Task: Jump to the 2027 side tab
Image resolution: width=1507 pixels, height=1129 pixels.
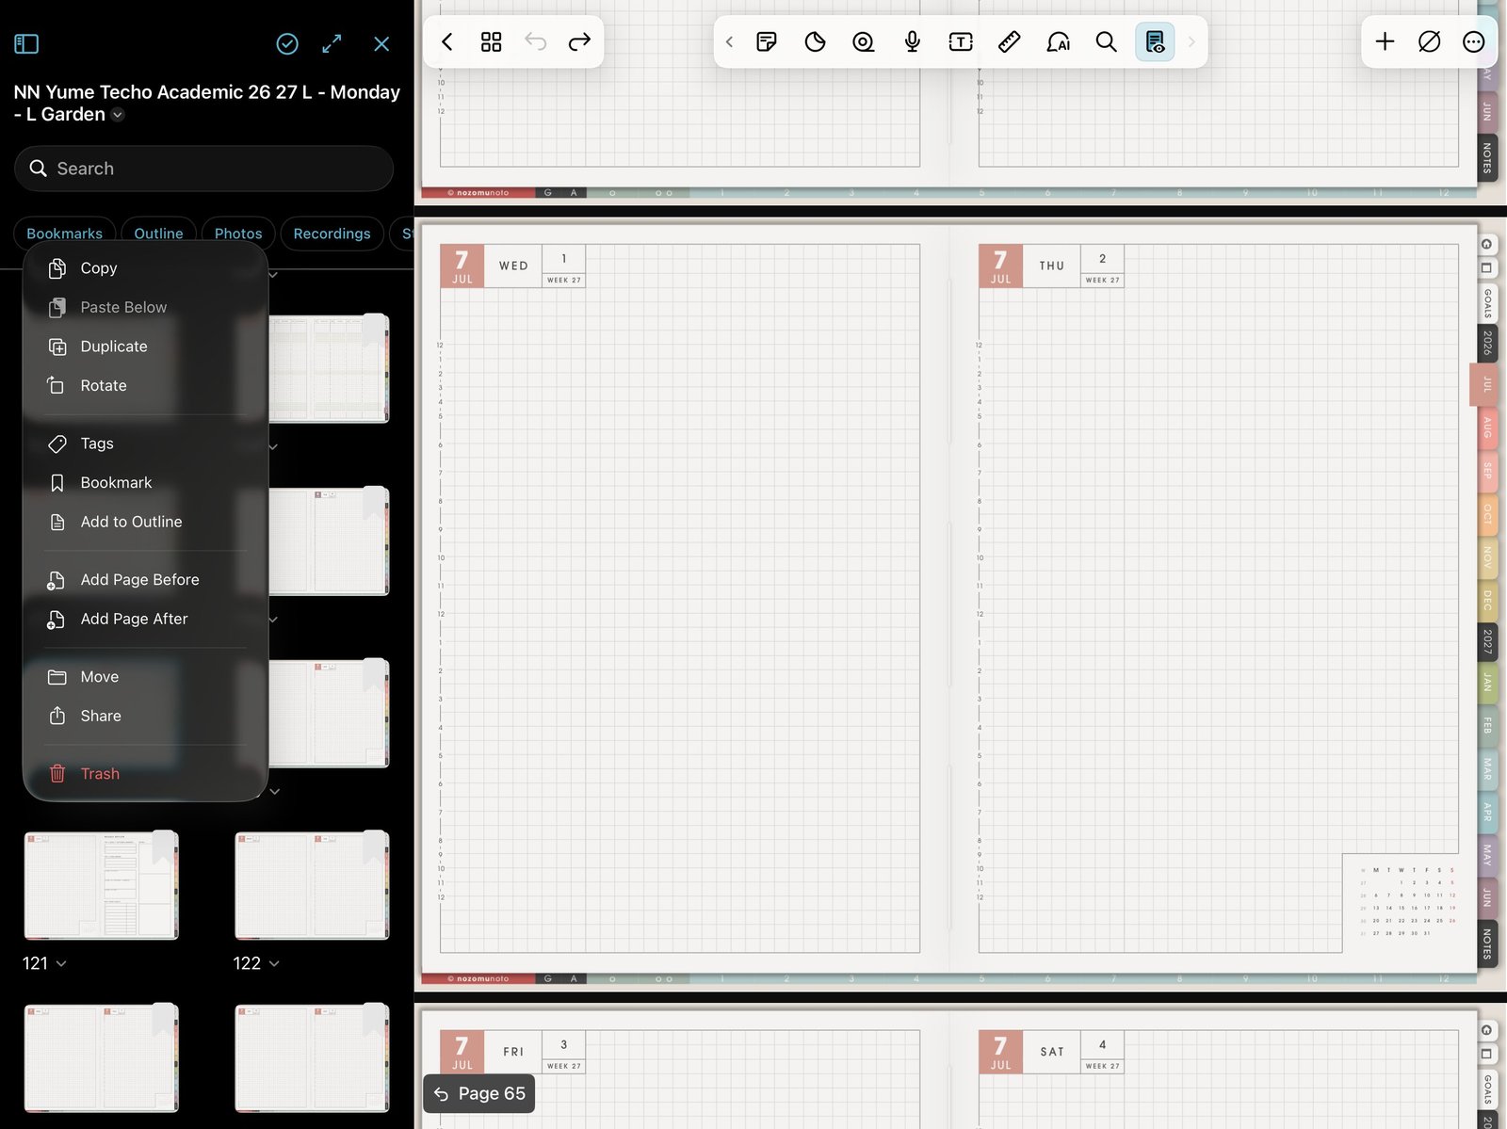Action: point(1487,642)
